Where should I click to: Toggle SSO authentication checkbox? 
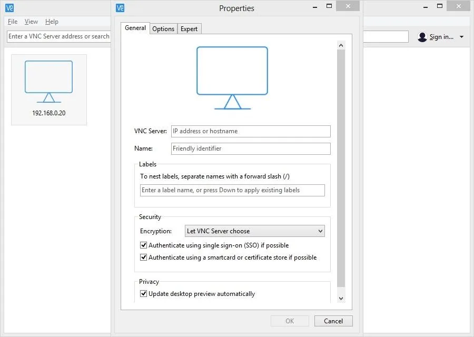[x=144, y=245]
